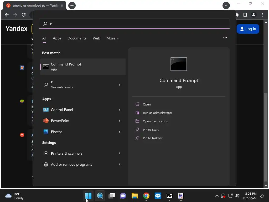Expand the Photos result arrow
This screenshot has width=269, height=202.
click(120, 132)
